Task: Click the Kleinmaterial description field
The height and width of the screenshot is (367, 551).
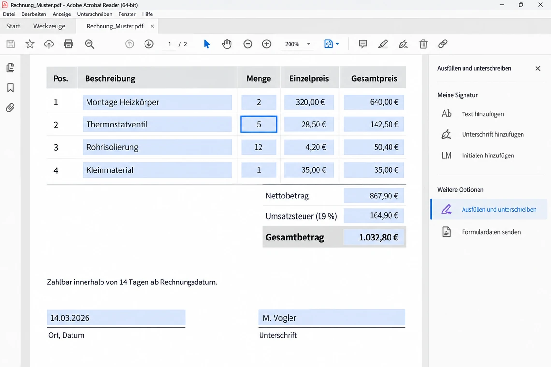Action: [157, 170]
